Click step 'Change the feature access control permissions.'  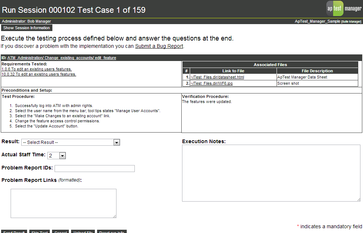58,121
